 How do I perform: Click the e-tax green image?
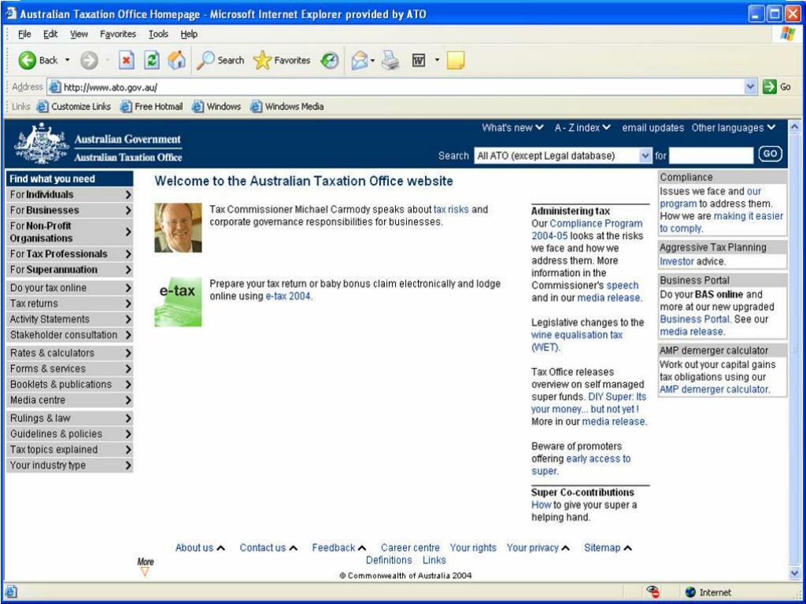click(x=178, y=302)
